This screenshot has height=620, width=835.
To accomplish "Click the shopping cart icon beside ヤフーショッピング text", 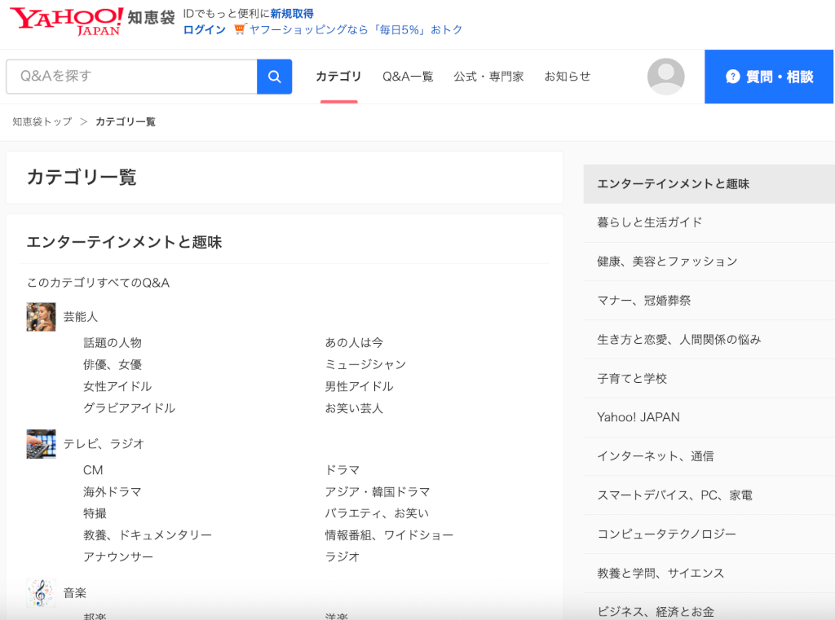I will tap(238, 29).
